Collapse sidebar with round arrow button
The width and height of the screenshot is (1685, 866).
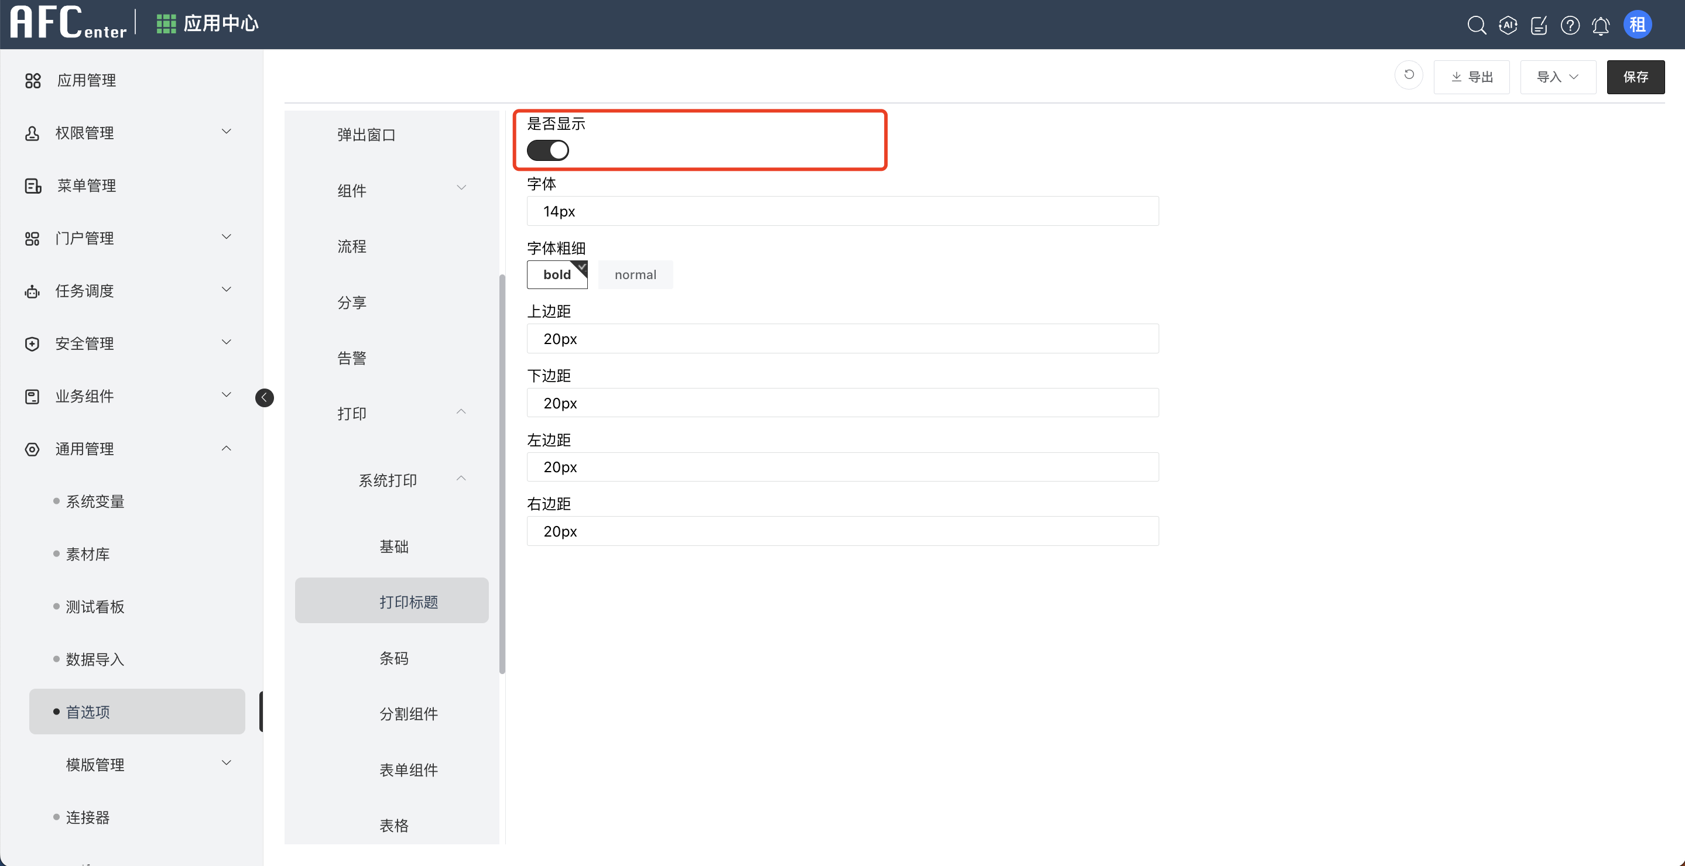(x=264, y=397)
